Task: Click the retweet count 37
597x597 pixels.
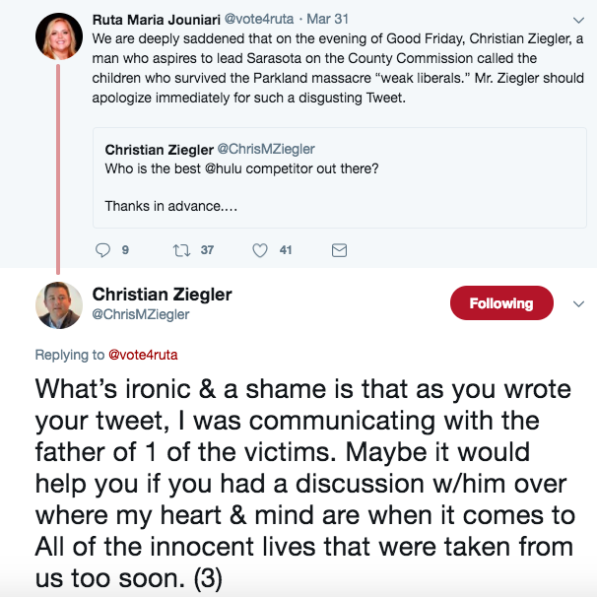Action: coord(207,250)
